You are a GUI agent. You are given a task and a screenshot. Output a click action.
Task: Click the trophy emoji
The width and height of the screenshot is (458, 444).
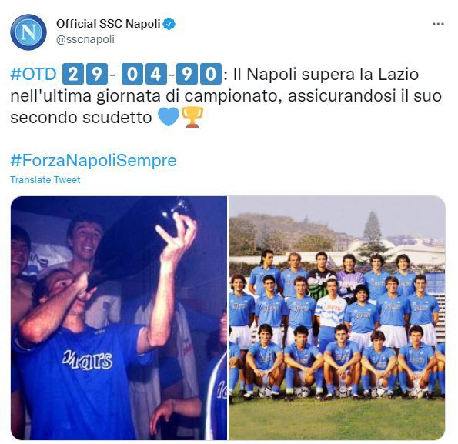pyautogui.click(x=192, y=117)
